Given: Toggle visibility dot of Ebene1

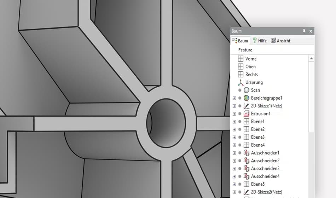Looking at the screenshot, I should (x=240, y=122).
